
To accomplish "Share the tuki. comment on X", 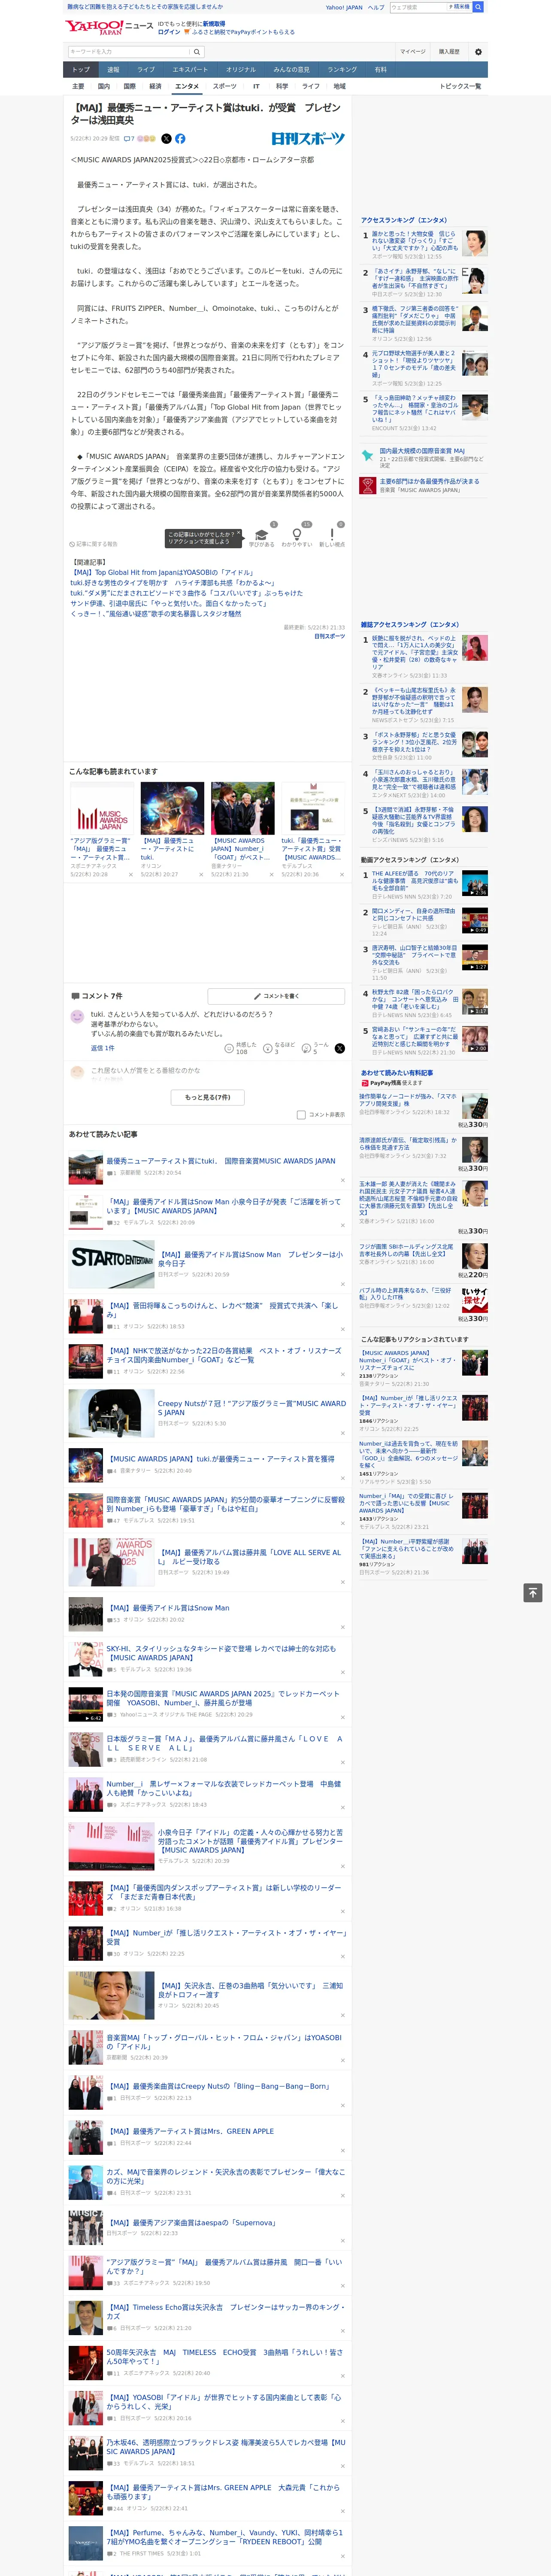I will tap(340, 1048).
